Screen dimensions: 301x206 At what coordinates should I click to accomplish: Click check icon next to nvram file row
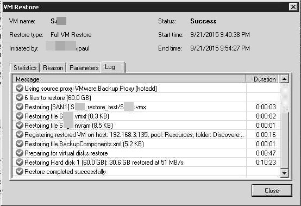tap(20, 125)
